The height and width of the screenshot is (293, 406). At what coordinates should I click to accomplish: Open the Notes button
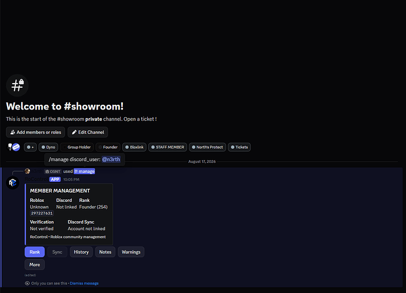pos(105,252)
